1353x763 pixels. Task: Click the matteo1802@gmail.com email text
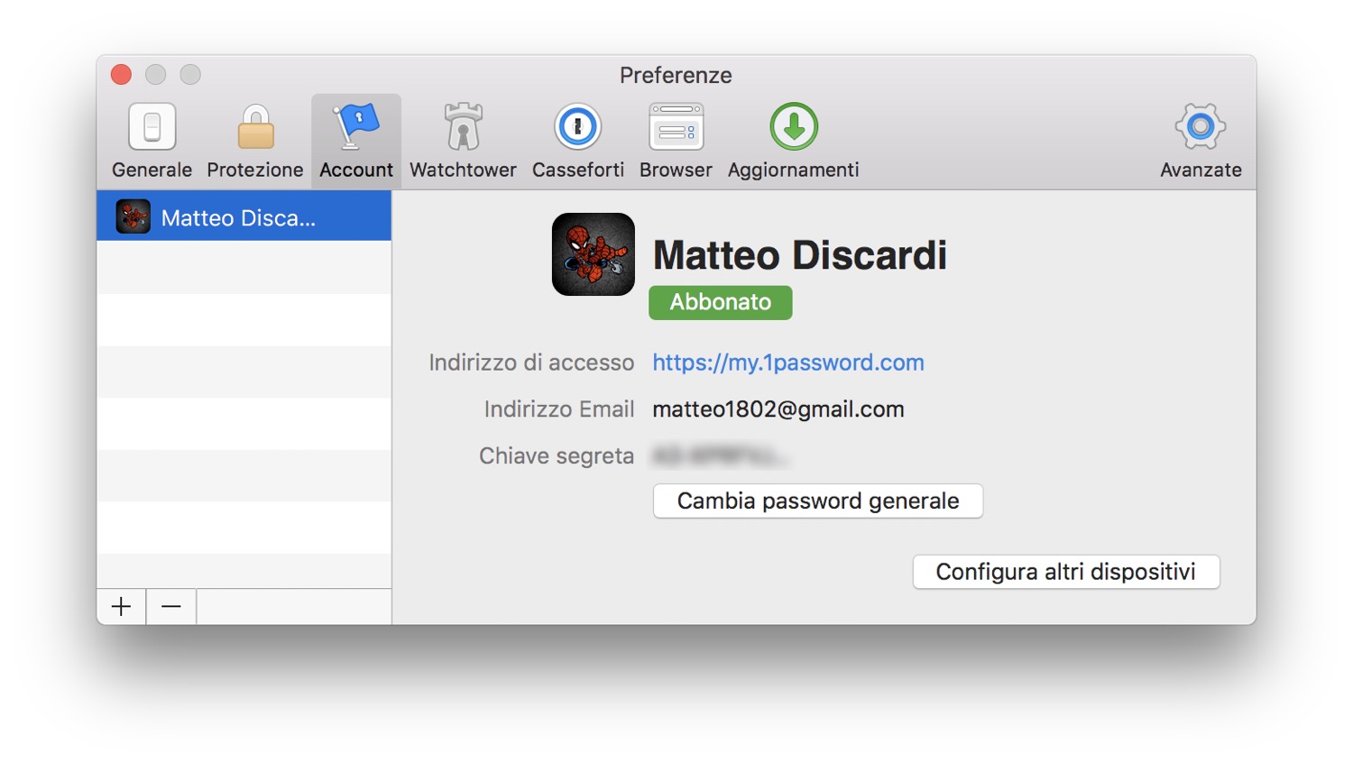pos(778,409)
